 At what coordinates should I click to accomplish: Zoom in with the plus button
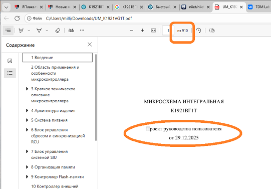(142, 31)
